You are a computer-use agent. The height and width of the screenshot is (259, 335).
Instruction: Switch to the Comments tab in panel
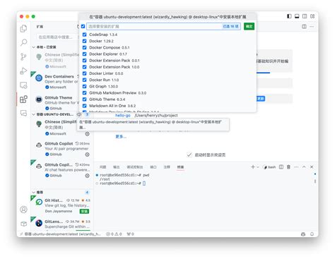[x=167, y=167]
